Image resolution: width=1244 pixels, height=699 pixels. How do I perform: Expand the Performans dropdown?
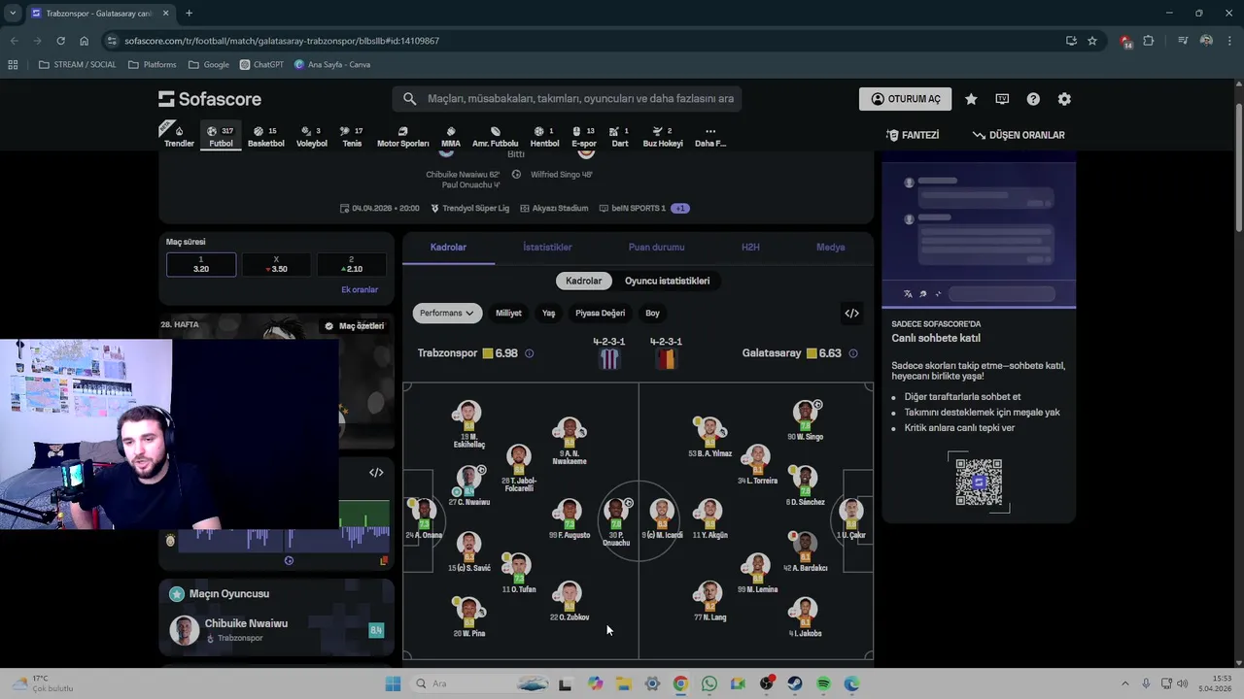click(x=447, y=313)
